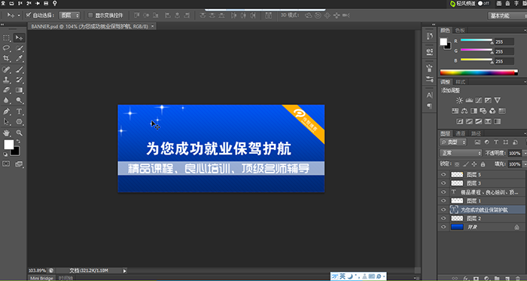Add a Brightness/Contrast adjustment
Viewport: 527px width, 281px height.
tap(459, 100)
